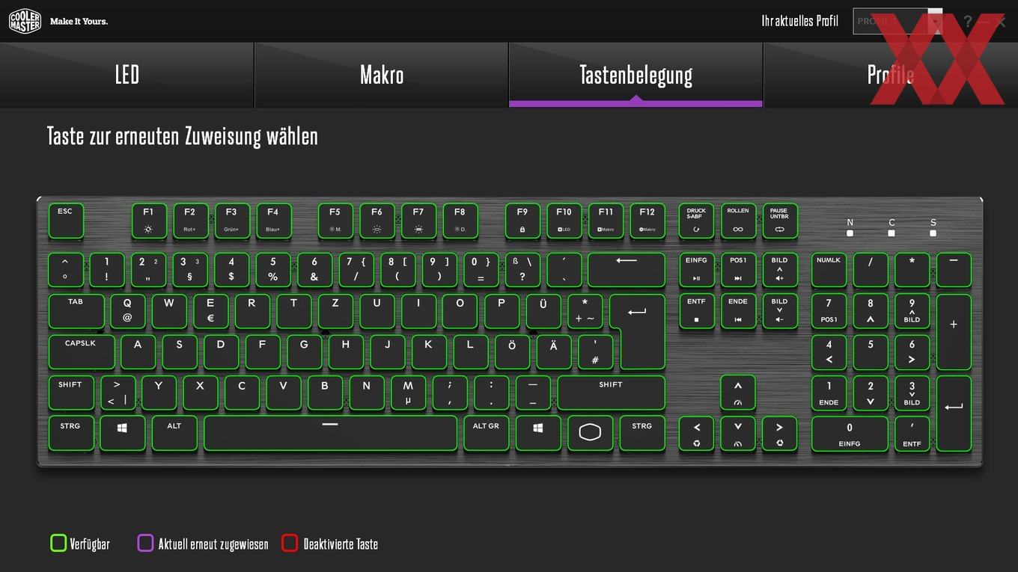Click the Cooler Master logo in header
The height and width of the screenshot is (572, 1018).
25,21
